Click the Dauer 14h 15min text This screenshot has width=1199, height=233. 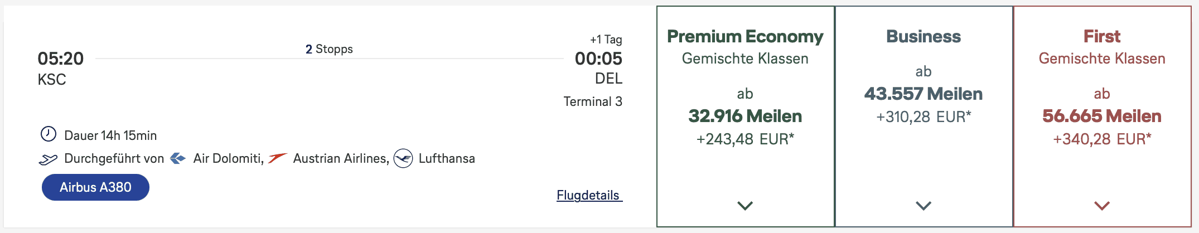110,135
